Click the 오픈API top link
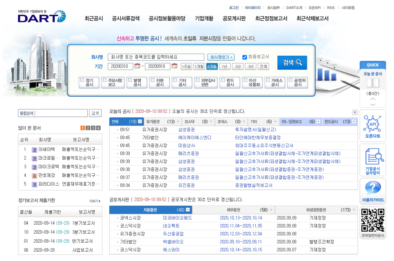Image resolution: width=394 pixels, height=261 pixels. [314, 8]
